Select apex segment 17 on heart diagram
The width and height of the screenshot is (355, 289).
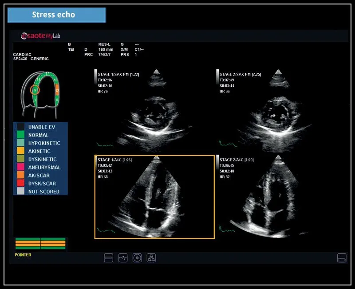click(47, 74)
